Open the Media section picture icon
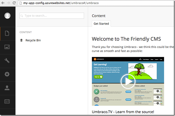 point(7,47)
